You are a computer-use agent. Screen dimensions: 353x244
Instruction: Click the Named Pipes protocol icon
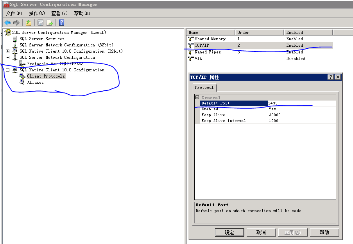click(191, 52)
